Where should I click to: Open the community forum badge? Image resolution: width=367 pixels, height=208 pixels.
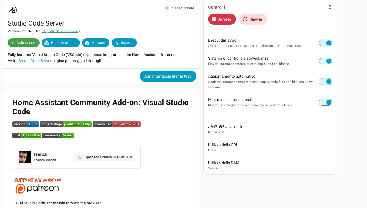click(x=58, y=135)
